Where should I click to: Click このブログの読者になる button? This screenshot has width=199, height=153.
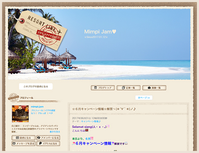(36, 86)
